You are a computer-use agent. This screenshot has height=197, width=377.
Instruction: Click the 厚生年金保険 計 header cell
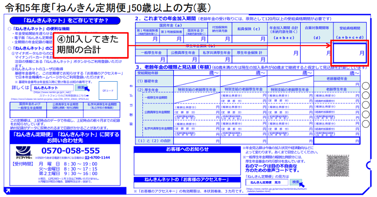[x=250, y=53]
